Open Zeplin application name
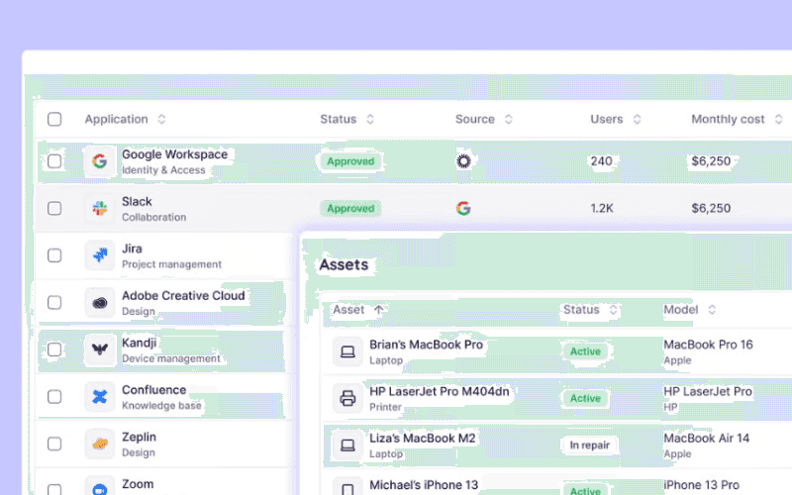The width and height of the screenshot is (792, 495). coord(139,437)
